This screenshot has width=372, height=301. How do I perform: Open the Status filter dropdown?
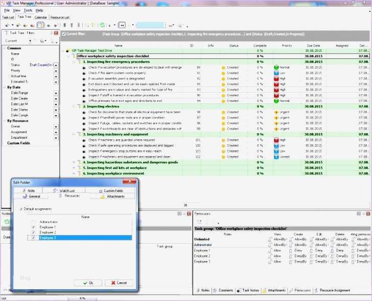pyautogui.click(x=56, y=65)
